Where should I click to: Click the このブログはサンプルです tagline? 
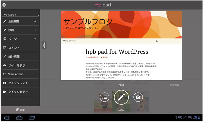click(81, 28)
